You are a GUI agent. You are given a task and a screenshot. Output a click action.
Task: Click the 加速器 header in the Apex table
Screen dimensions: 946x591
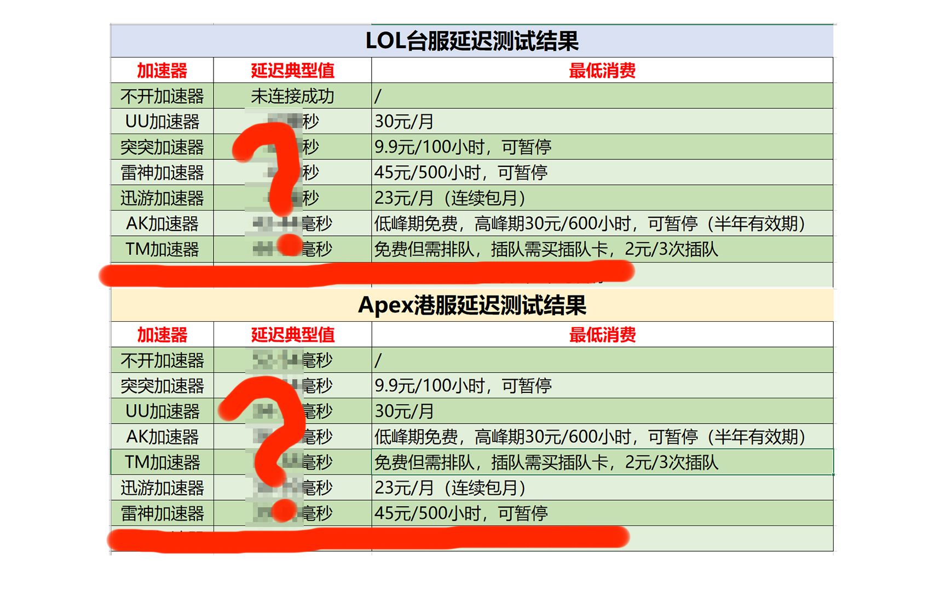(162, 334)
